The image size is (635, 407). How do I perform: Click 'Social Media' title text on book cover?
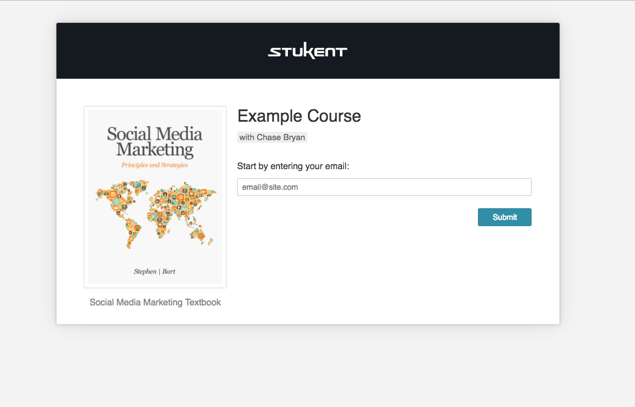155,134
